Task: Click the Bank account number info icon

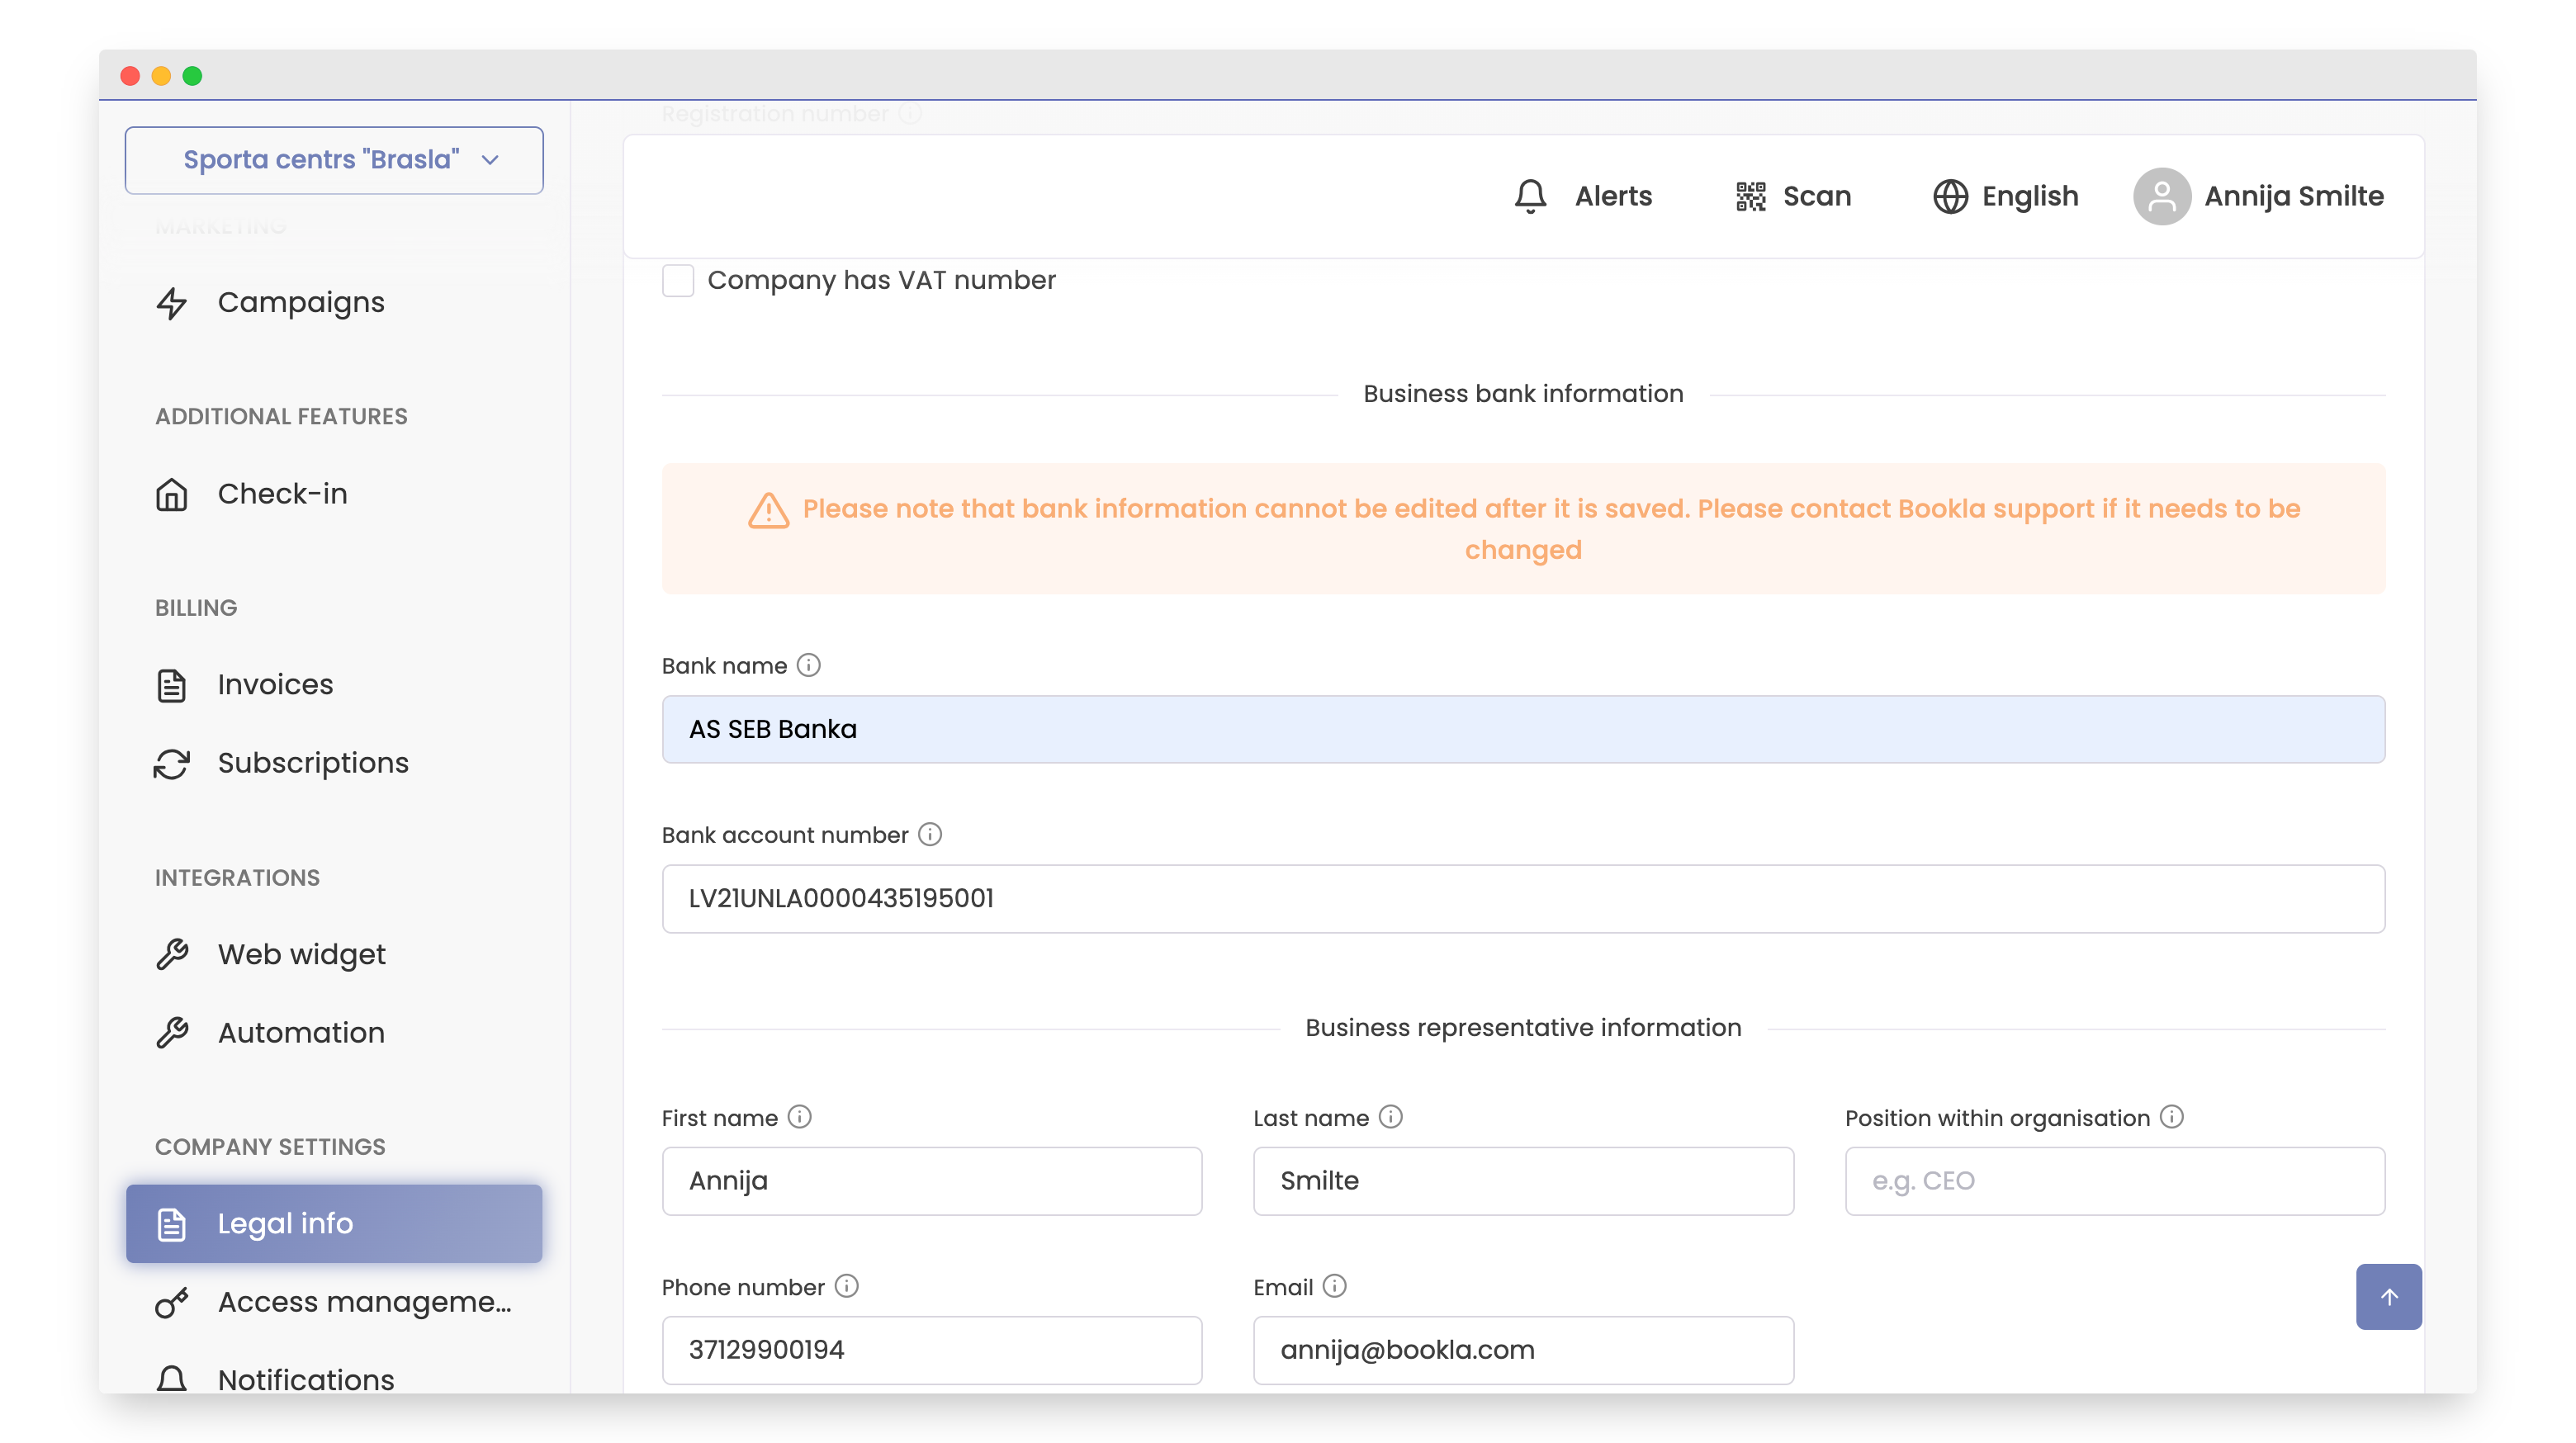Action: point(930,834)
